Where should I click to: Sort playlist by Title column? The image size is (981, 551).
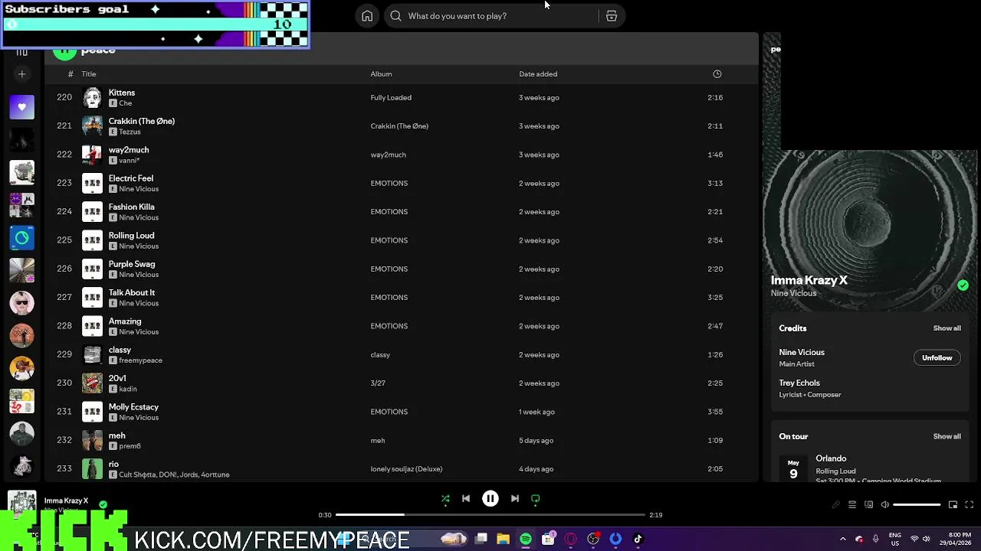[x=89, y=74]
